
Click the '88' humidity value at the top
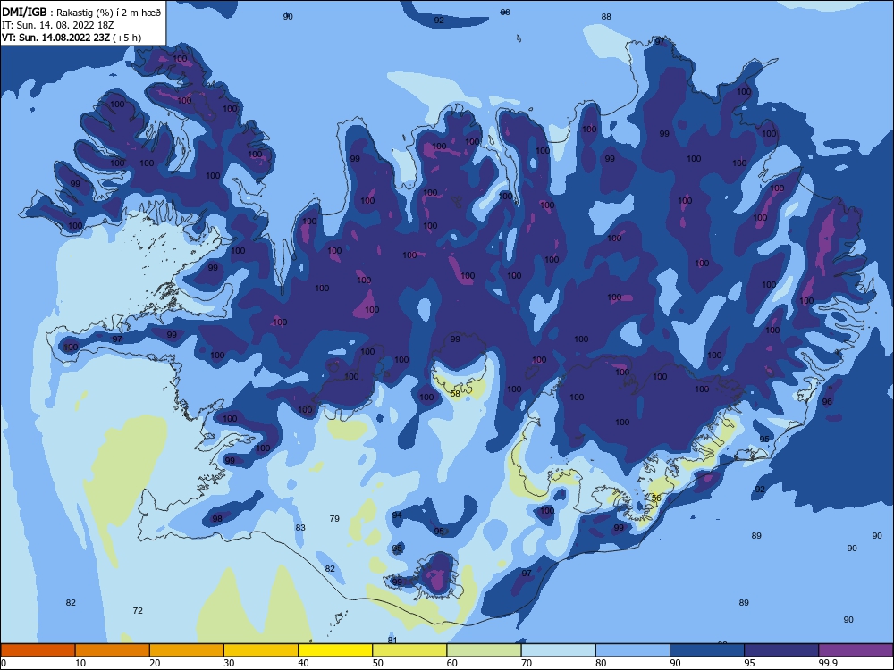click(x=606, y=16)
